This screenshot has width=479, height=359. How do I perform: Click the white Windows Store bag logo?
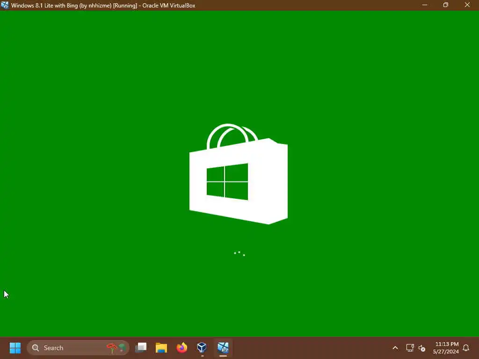pyautogui.click(x=238, y=174)
